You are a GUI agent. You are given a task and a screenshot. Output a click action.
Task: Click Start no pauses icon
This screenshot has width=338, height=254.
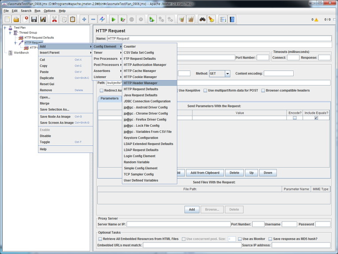pyautogui.click(x=123, y=20)
